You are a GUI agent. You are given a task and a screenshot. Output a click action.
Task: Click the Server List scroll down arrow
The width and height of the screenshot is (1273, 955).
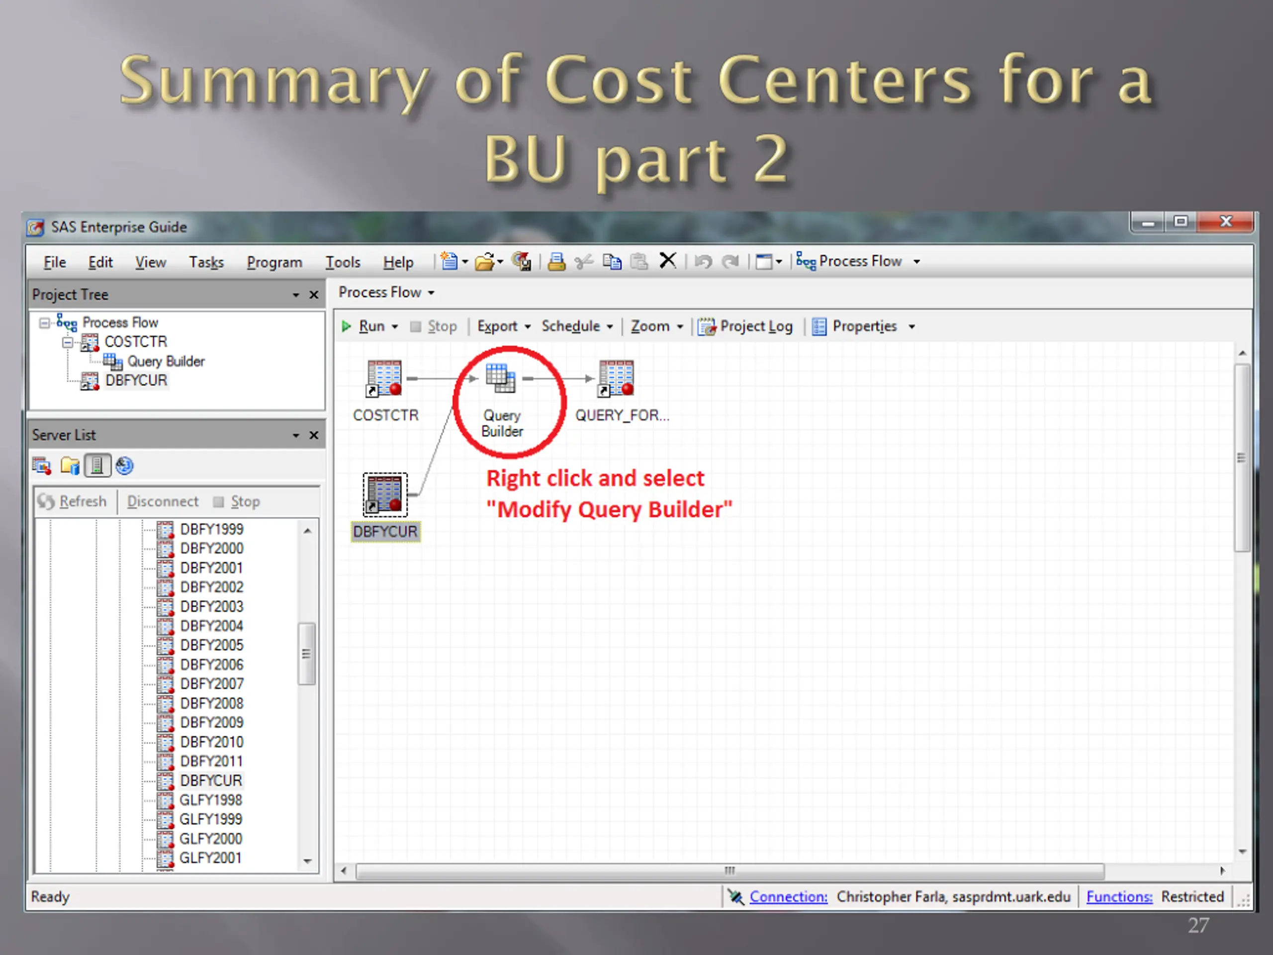307,861
